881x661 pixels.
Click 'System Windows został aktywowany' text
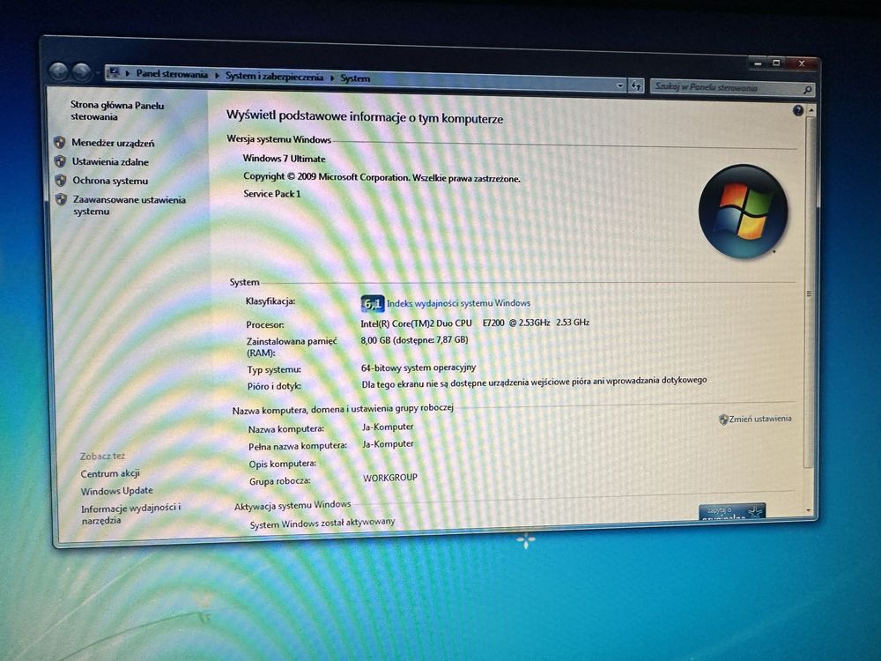click(x=322, y=524)
